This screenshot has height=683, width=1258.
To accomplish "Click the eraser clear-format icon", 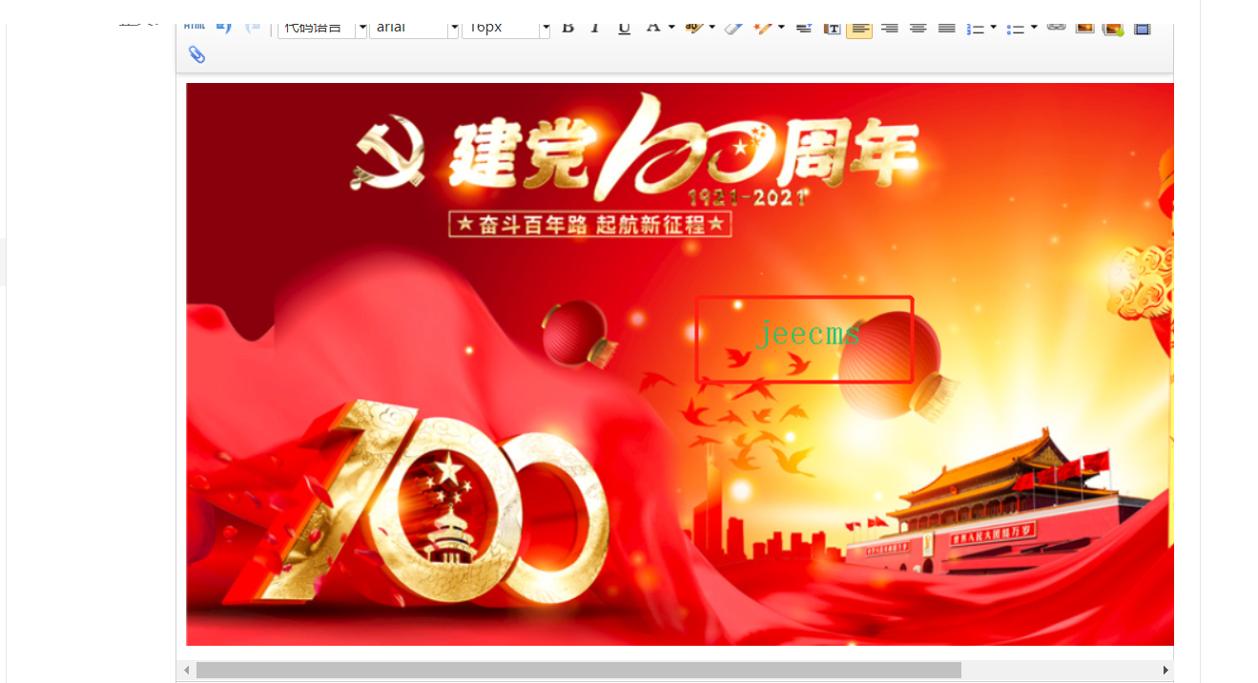I will click(732, 28).
